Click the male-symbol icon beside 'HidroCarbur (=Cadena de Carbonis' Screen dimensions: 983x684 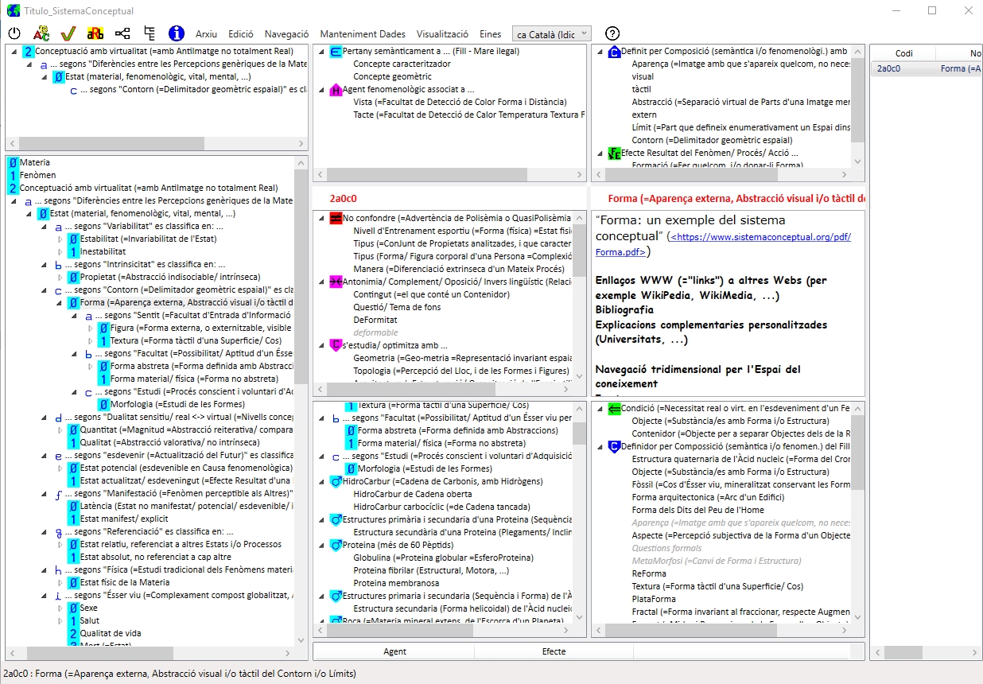click(336, 482)
